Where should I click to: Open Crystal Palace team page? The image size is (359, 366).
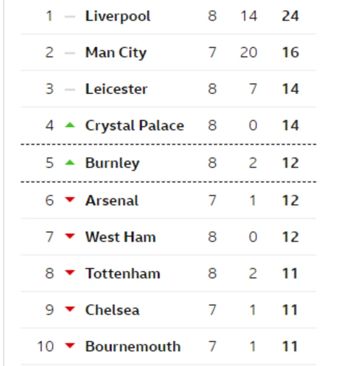click(134, 126)
